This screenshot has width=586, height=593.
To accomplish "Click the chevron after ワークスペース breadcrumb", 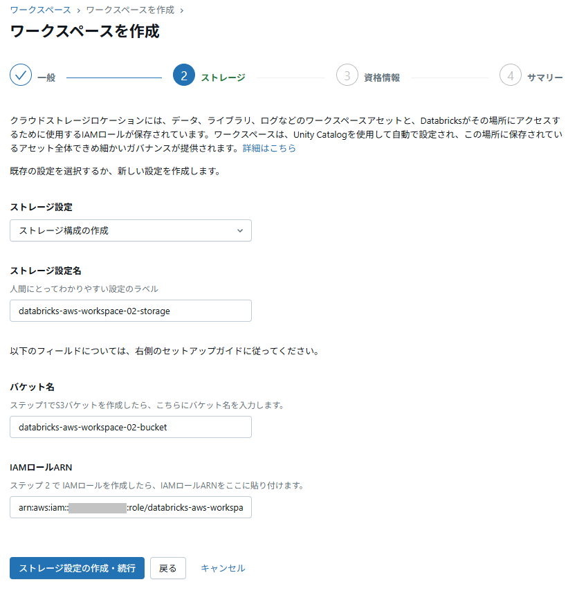I will [79, 10].
